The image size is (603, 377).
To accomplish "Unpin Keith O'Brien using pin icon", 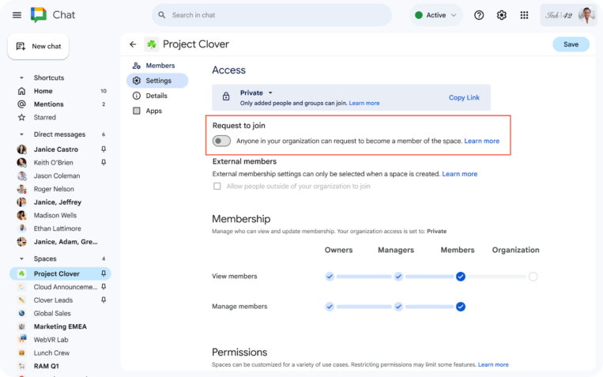I will click(104, 162).
